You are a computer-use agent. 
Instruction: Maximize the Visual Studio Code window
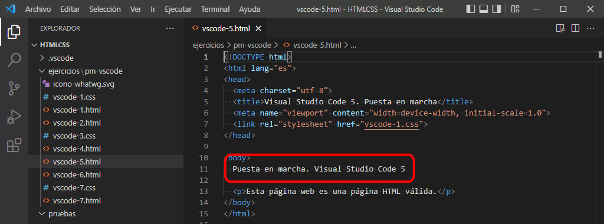[x=563, y=9]
